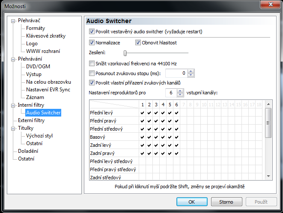Click the 'Přední levý středový' row label
Viewport: 283px width, 213px height.
(x=111, y=161)
